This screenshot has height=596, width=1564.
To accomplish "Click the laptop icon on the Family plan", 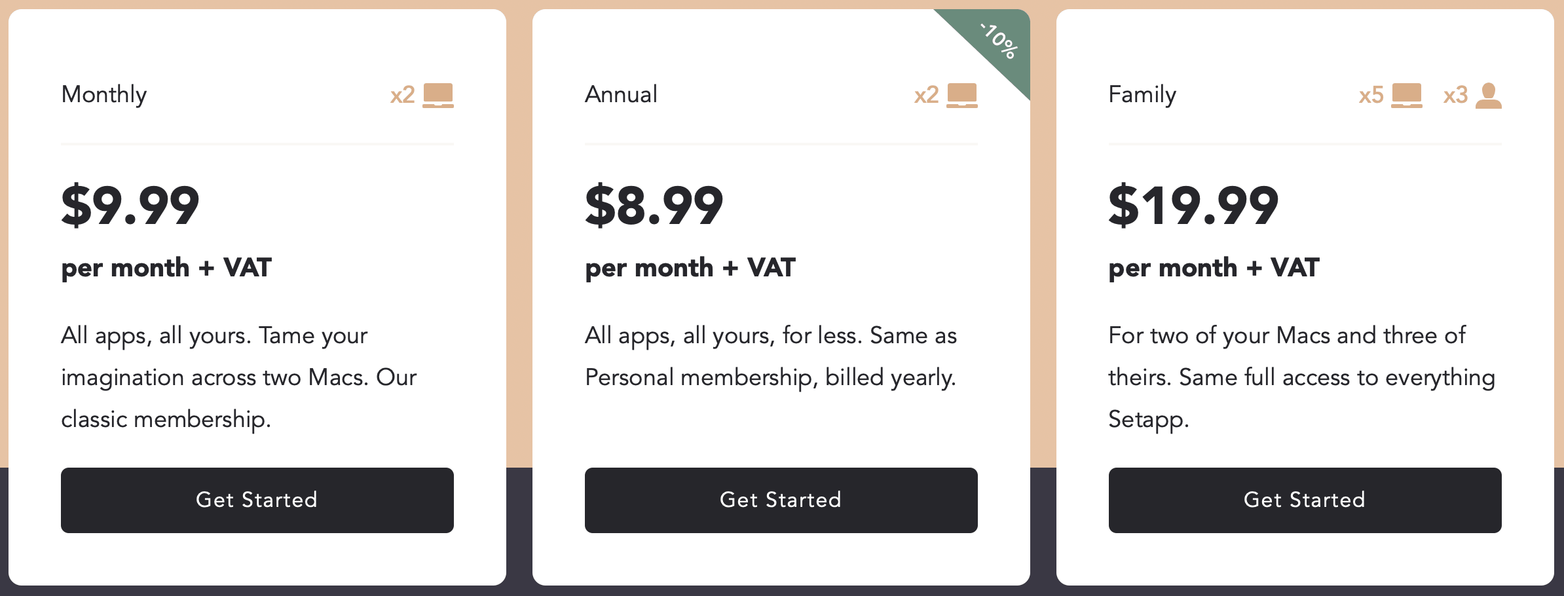I will (1407, 96).
